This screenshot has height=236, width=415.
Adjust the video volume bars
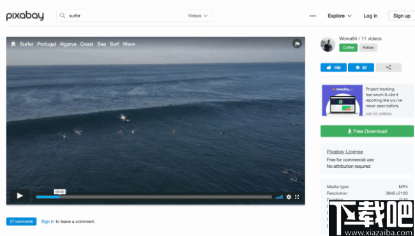tap(279, 197)
